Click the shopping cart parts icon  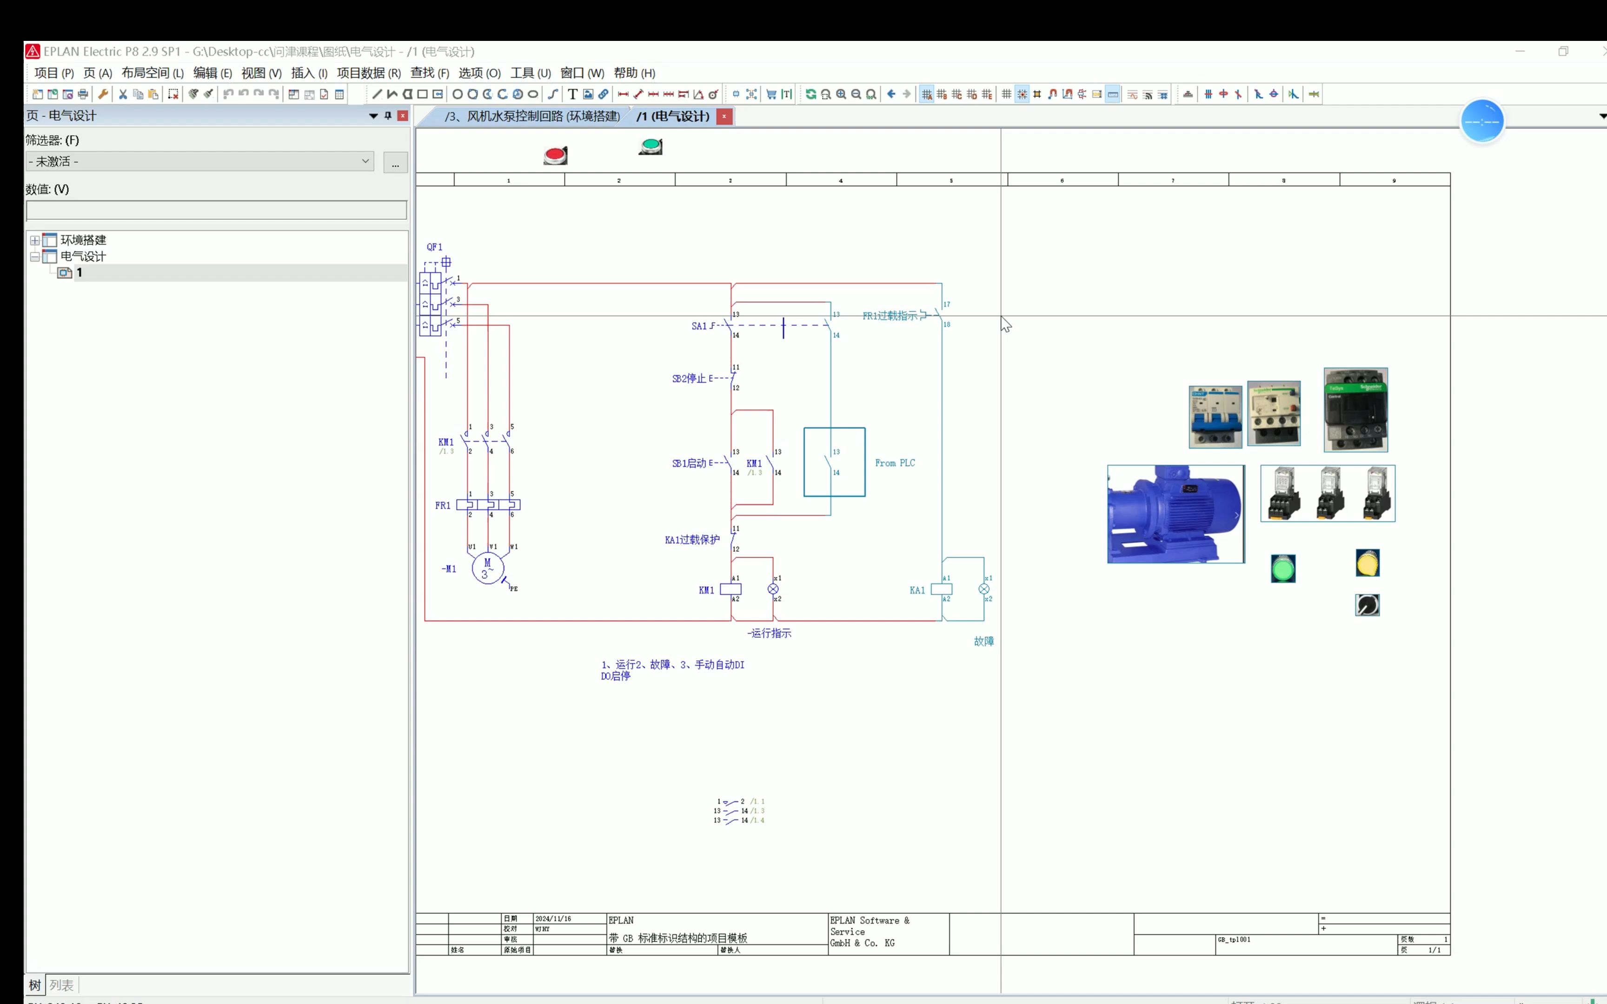click(x=771, y=94)
